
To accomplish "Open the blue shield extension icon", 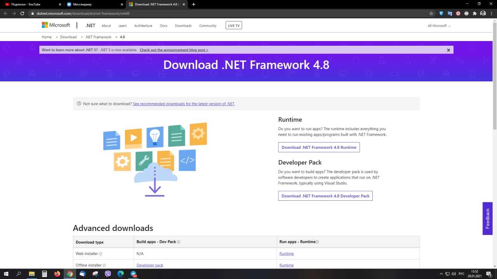I will pyautogui.click(x=441, y=13).
